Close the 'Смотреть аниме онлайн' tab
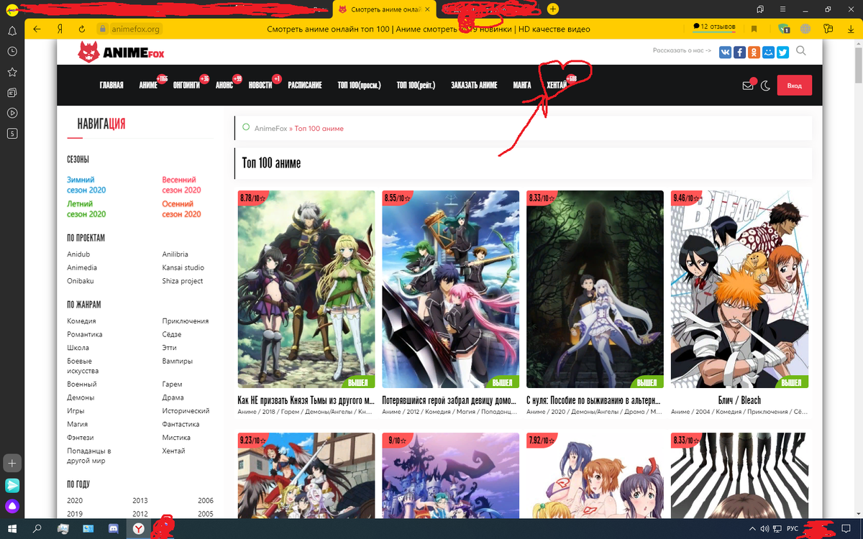 point(427,9)
